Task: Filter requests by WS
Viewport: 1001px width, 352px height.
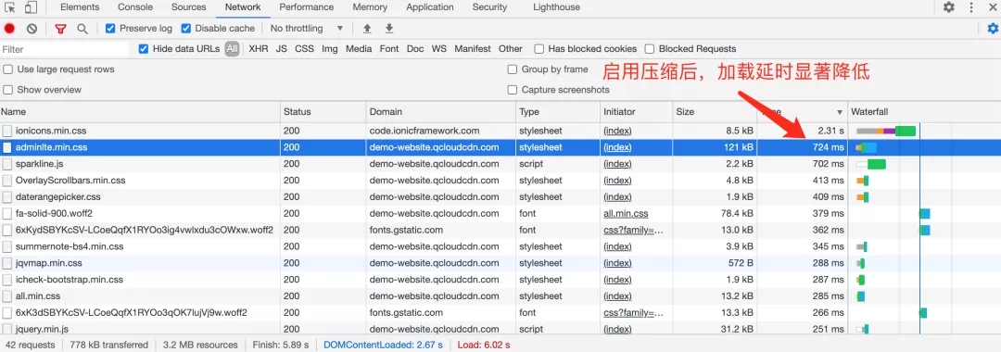Action: pos(439,49)
